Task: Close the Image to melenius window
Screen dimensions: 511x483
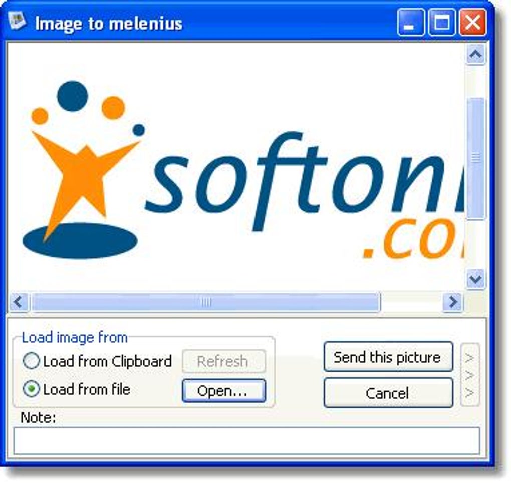Action: [472, 23]
